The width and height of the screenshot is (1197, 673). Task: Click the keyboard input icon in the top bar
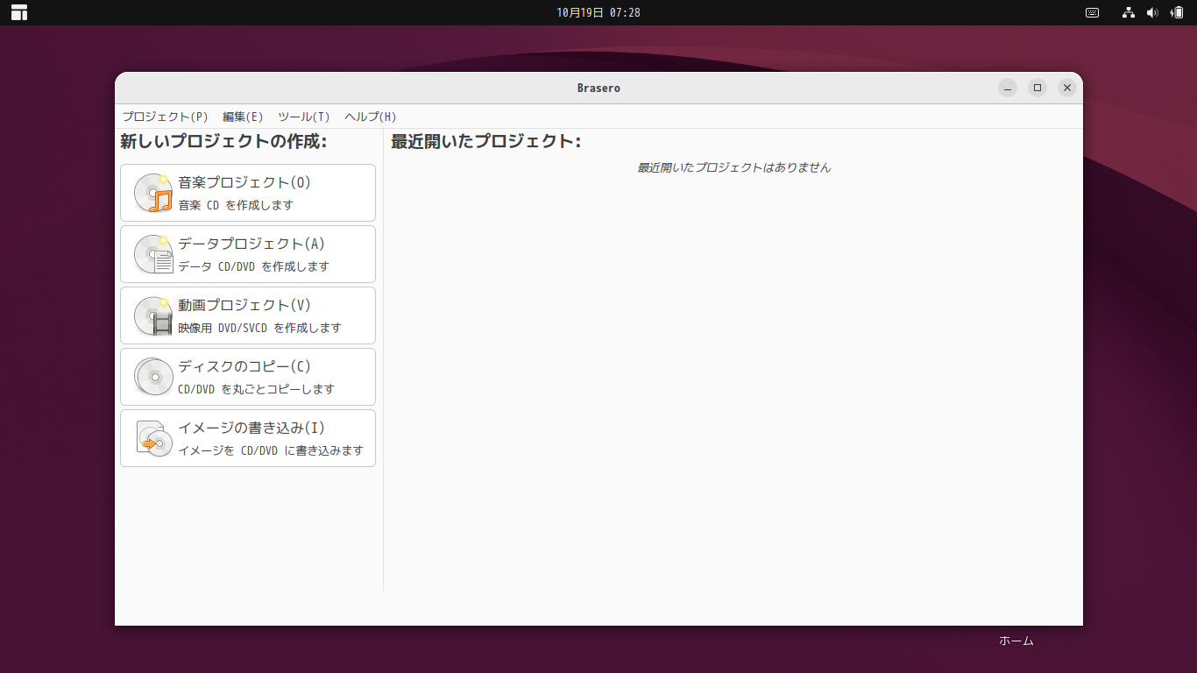coord(1093,12)
